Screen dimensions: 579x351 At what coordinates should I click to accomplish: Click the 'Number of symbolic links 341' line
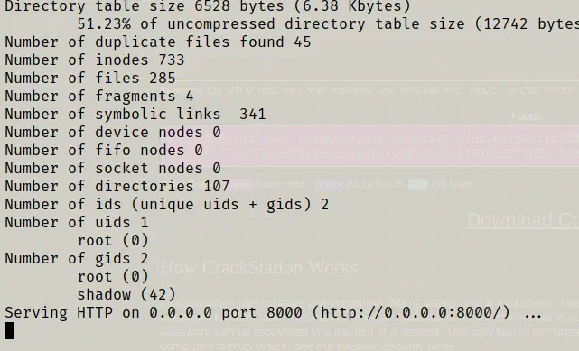[x=135, y=114]
